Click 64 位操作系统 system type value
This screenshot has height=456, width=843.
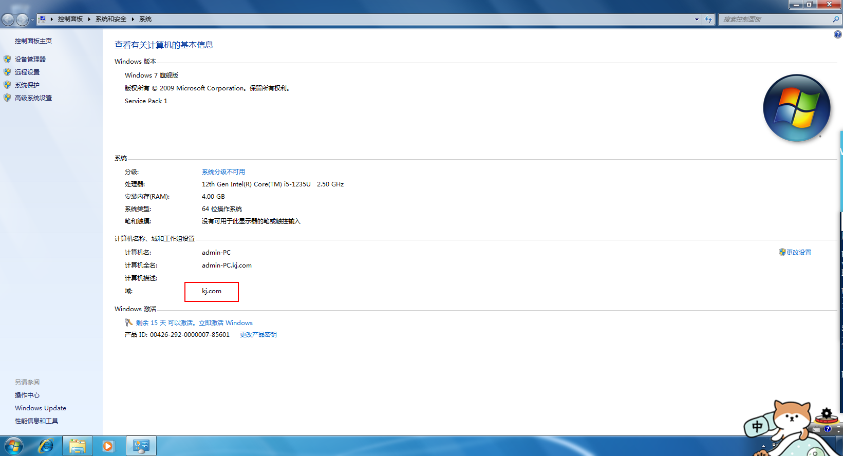[222, 209]
